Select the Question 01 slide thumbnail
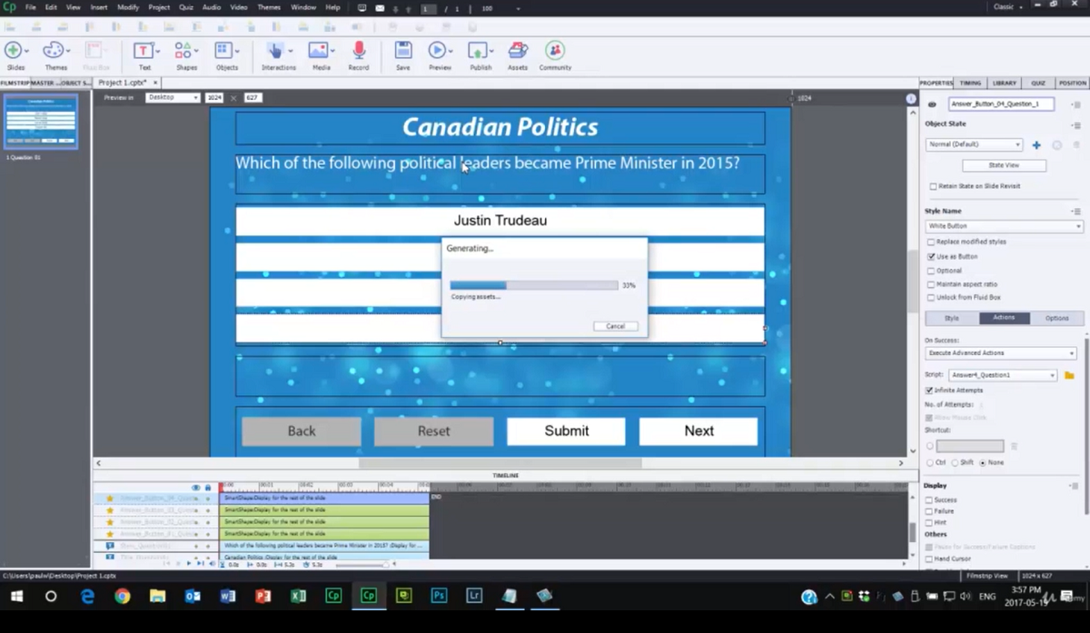Screen dimensions: 1090x633 (x=41, y=122)
